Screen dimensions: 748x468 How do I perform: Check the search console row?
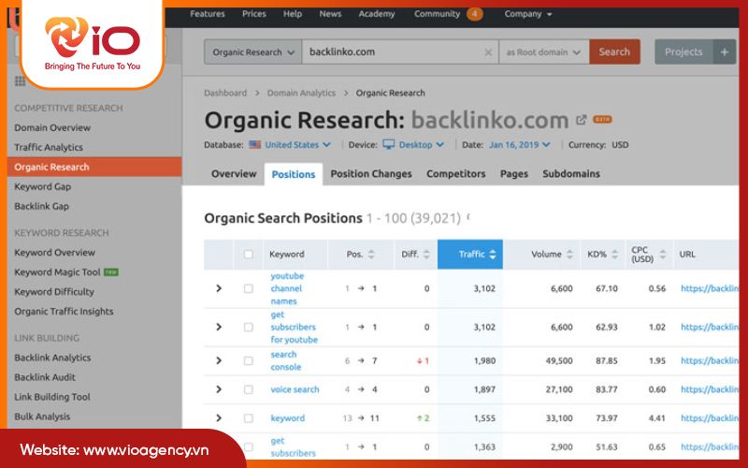pos(249,360)
